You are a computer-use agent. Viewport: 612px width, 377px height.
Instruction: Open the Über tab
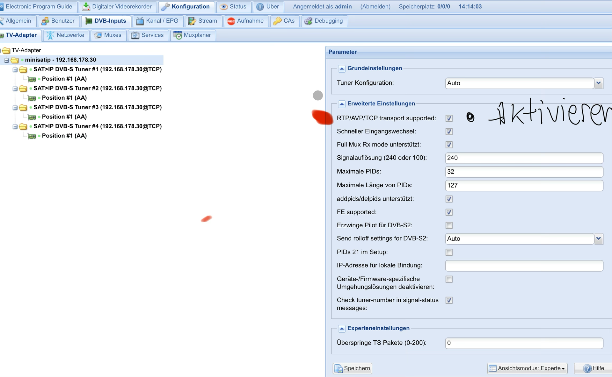pos(268,7)
